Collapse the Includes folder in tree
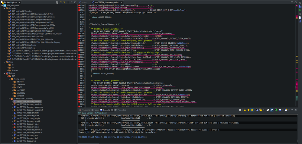302x144 pixels. [x=5, y=8]
